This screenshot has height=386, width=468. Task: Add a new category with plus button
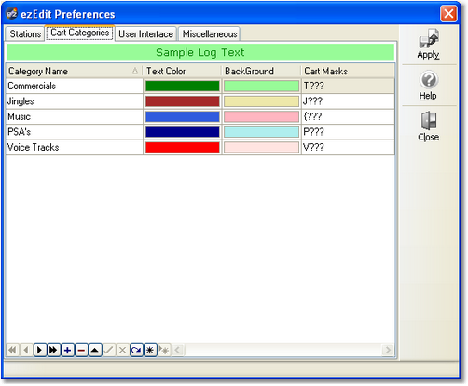click(x=67, y=351)
